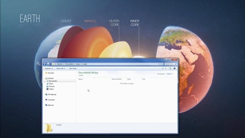Jump to Libraries in the address bar
Image resolution: width=245 pixels, height=138 pixels.
[x=60, y=64]
